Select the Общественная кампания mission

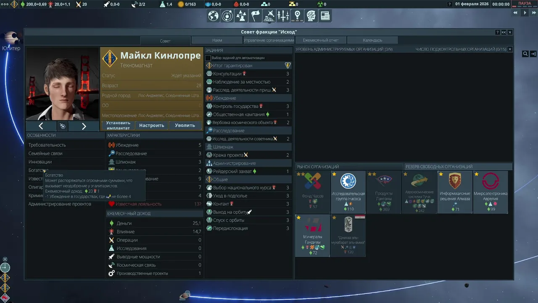point(248,114)
